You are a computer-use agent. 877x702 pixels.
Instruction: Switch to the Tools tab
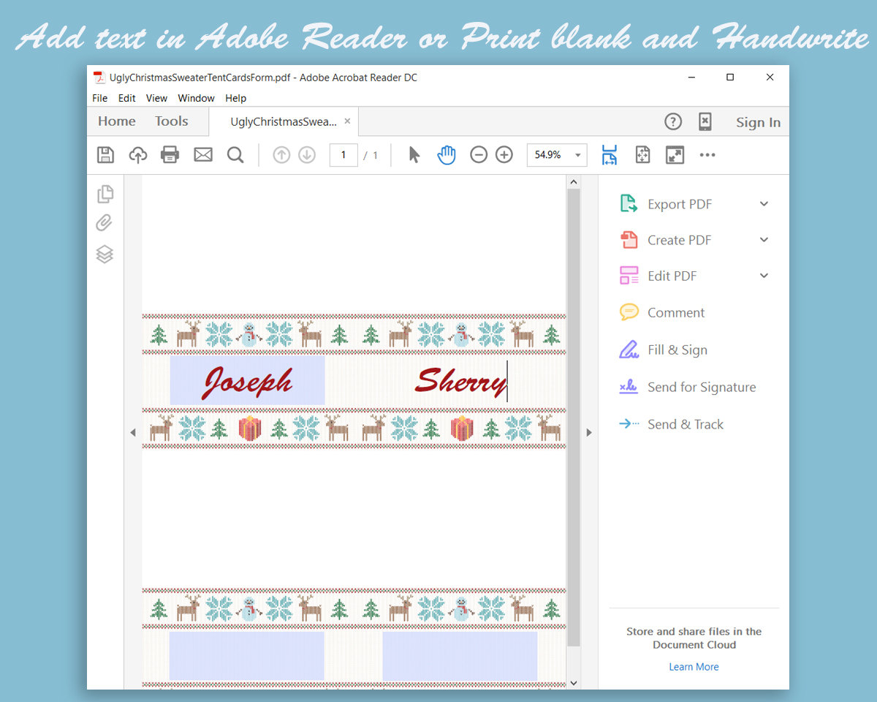pos(172,121)
